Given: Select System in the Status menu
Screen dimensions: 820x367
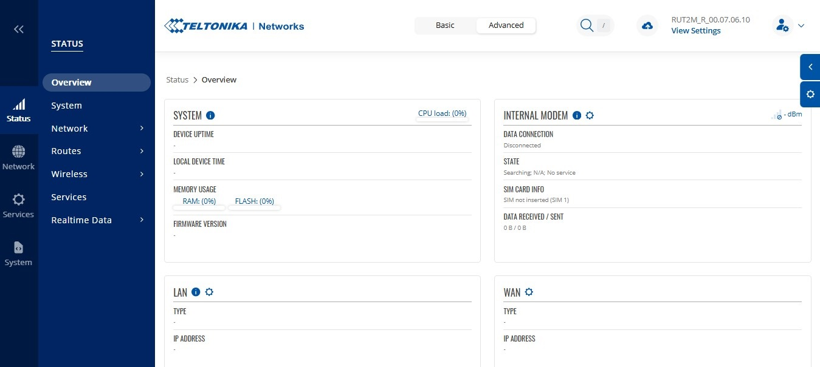Looking at the screenshot, I should (66, 106).
